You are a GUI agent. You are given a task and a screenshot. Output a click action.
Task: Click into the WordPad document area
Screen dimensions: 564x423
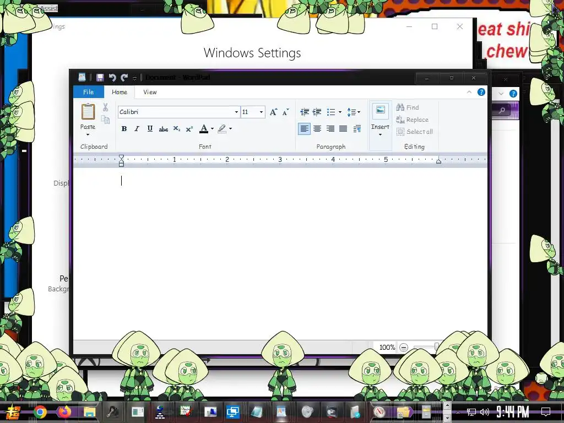coord(280,253)
